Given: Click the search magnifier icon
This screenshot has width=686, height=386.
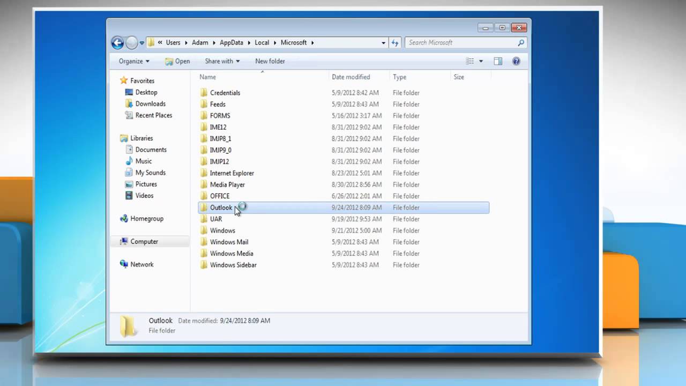Looking at the screenshot, I should click(521, 42).
